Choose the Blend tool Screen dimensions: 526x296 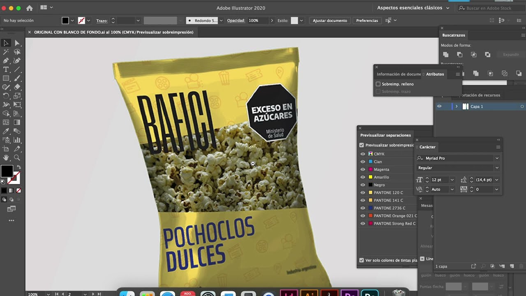click(x=17, y=131)
